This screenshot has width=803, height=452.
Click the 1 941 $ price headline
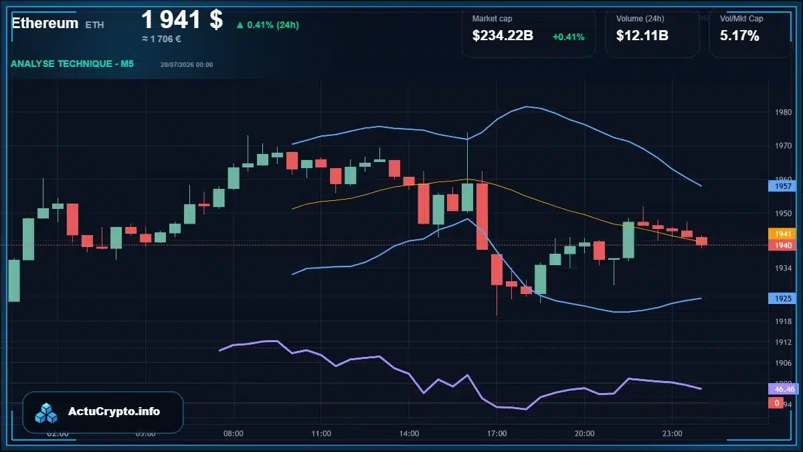[182, 19]
